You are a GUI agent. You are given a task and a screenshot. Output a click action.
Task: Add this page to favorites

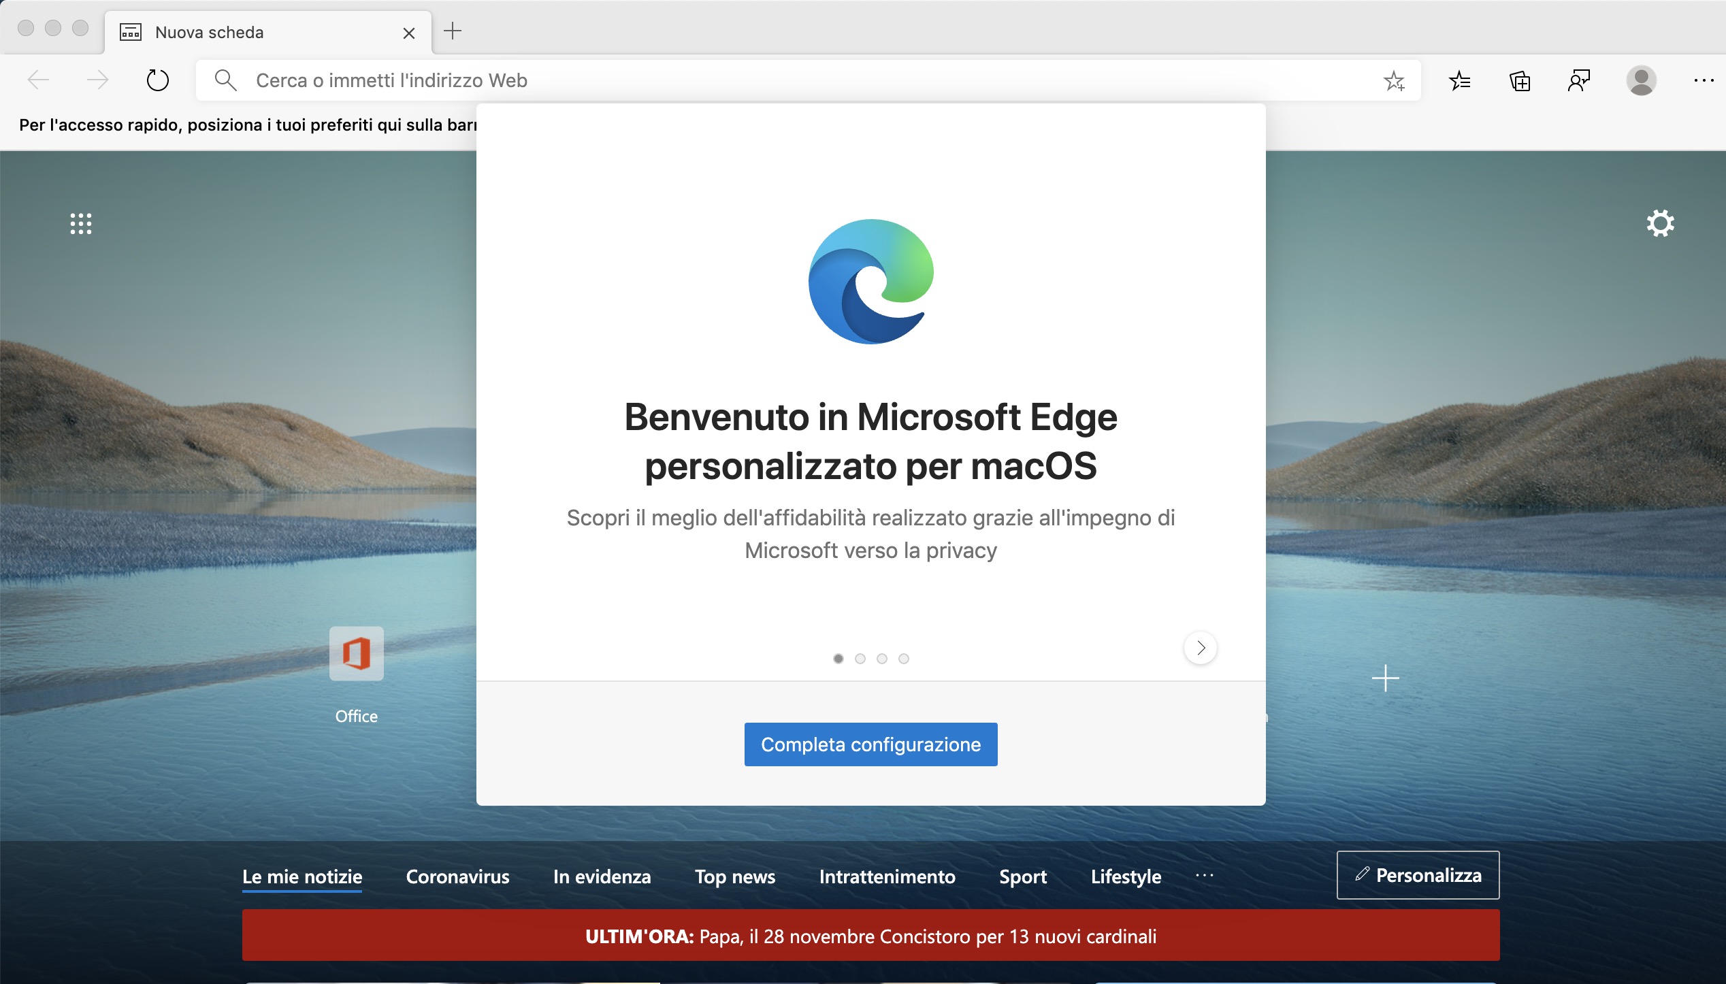click(1395, 80)
